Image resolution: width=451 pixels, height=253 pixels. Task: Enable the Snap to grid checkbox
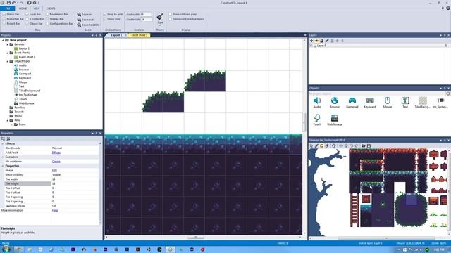click(x=105, y=14)
